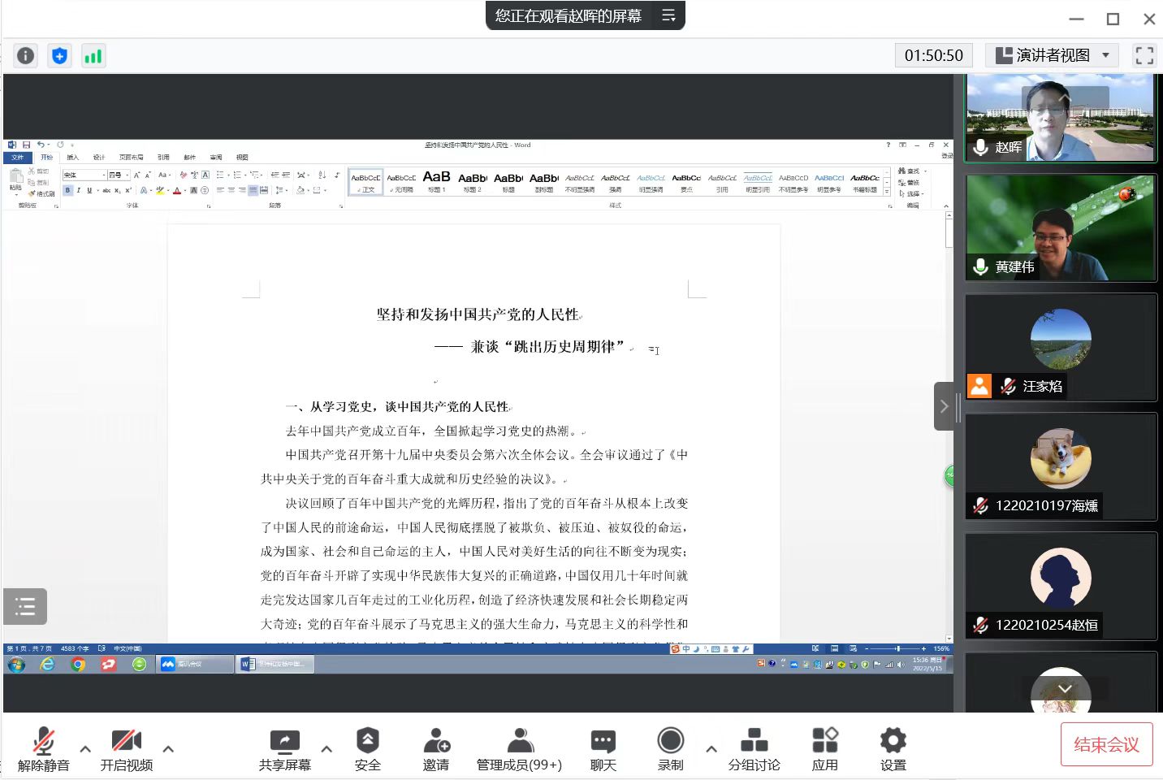
Task: Select 黄建伟's video thumbnail
Action: click(1060, 228)
